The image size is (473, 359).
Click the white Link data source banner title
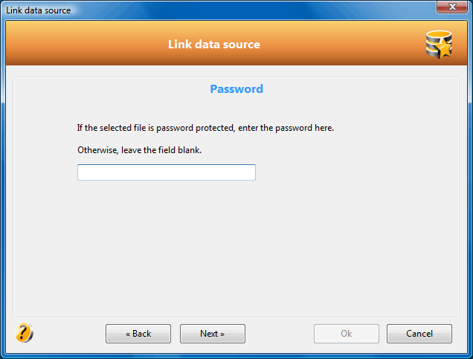tap(214, 45)
